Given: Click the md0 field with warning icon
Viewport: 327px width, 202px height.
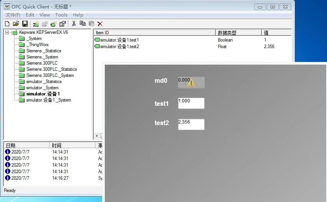Looking at the screenshot, I should 191,82.
